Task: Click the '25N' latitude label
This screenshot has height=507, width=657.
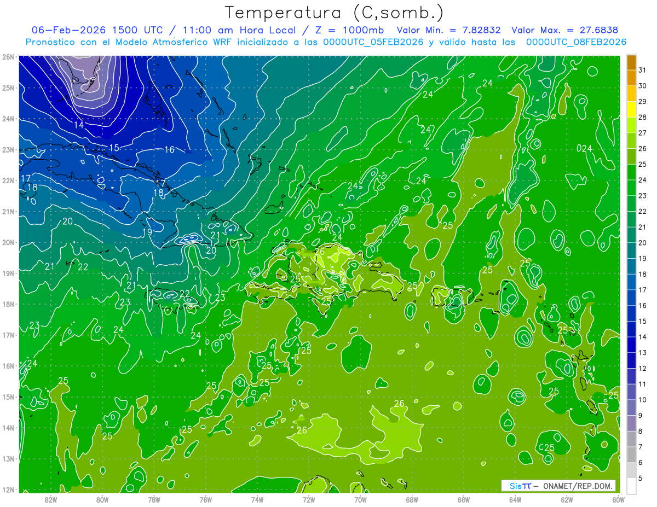Action: (x=8, y=88)
